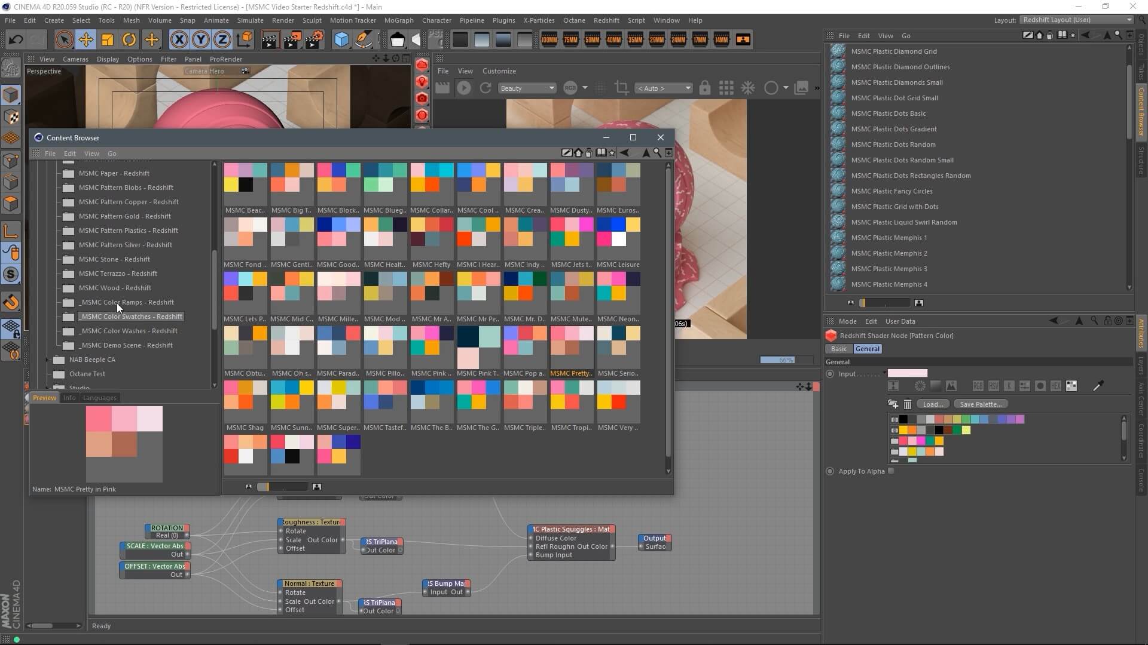Select the Rotate tool in toolbar

click(129, 40)
